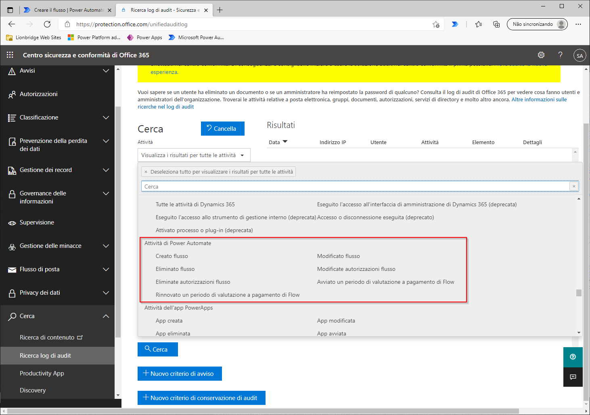
Task: Open a new browser tab
Action: pyautogui.click(x=220, y=10)
